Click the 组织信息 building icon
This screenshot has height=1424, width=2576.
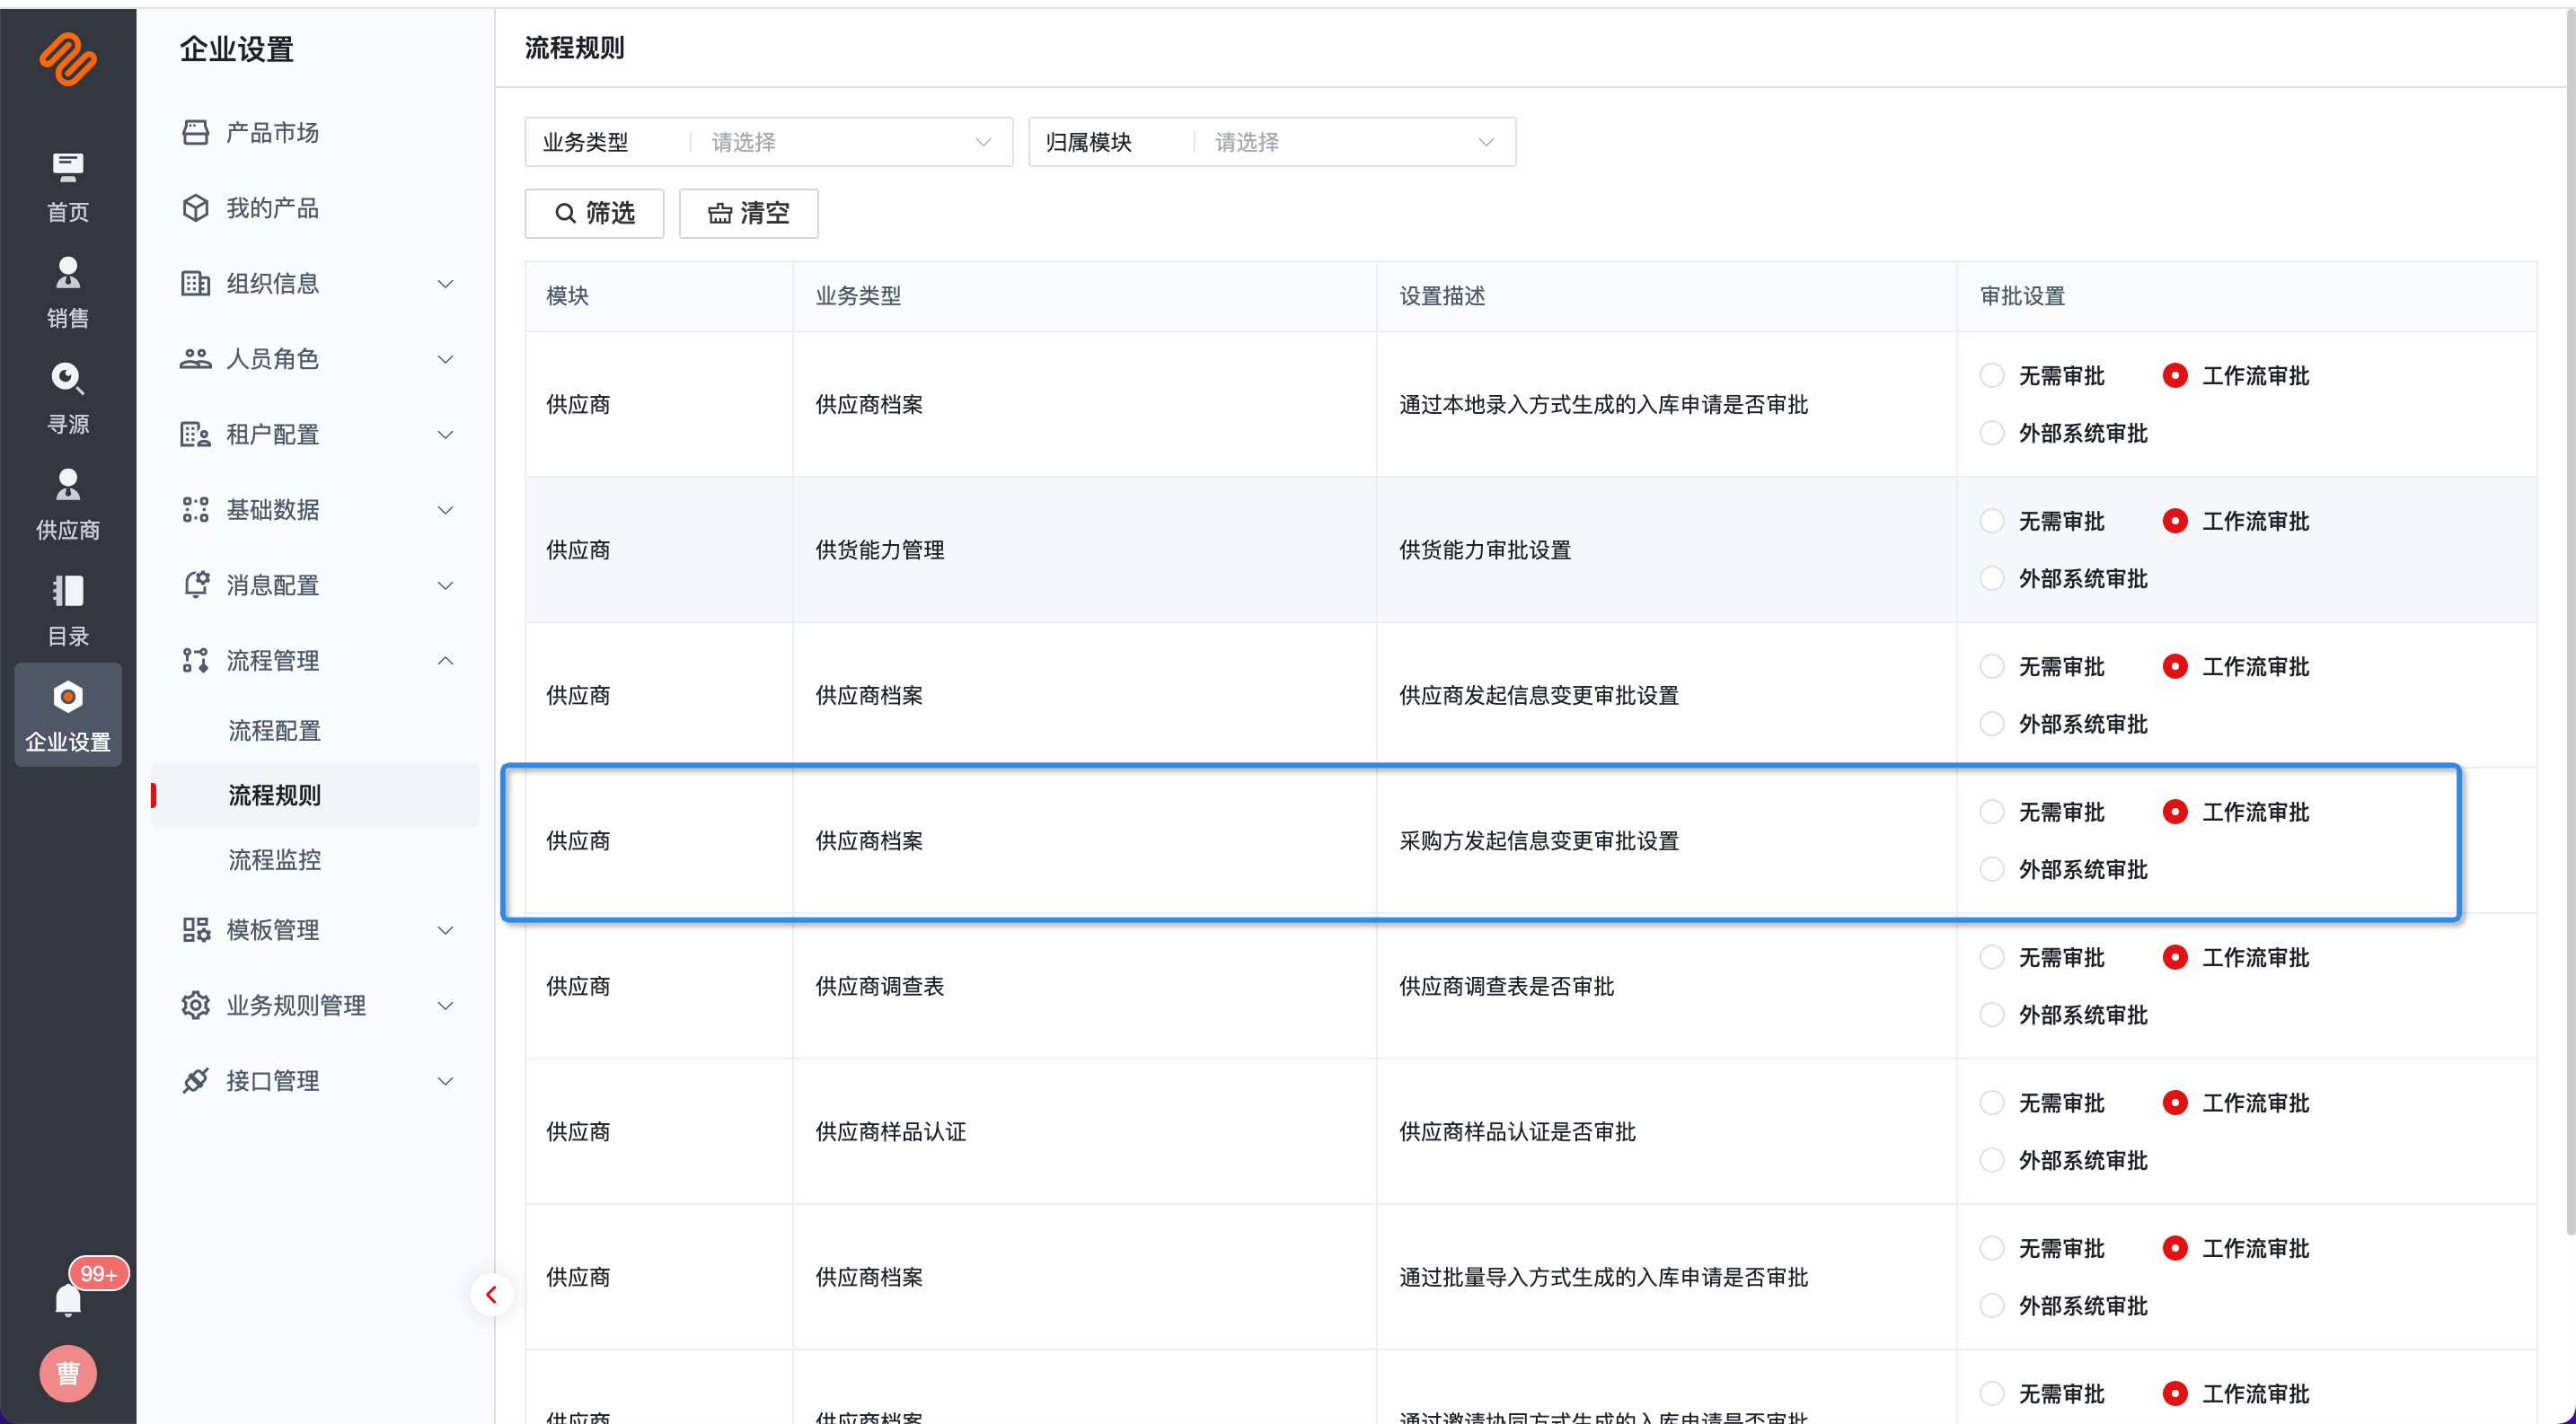[x=196, y=284]
